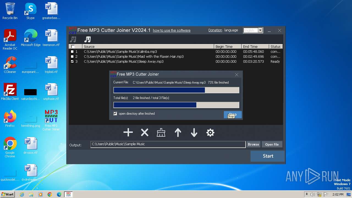
Task: Check the box for Kalimba.mp3 row
Action: coord(72,52)
